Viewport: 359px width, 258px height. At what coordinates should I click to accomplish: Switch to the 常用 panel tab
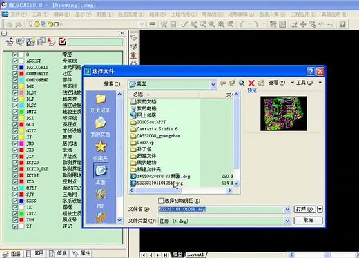coord(36,253)
